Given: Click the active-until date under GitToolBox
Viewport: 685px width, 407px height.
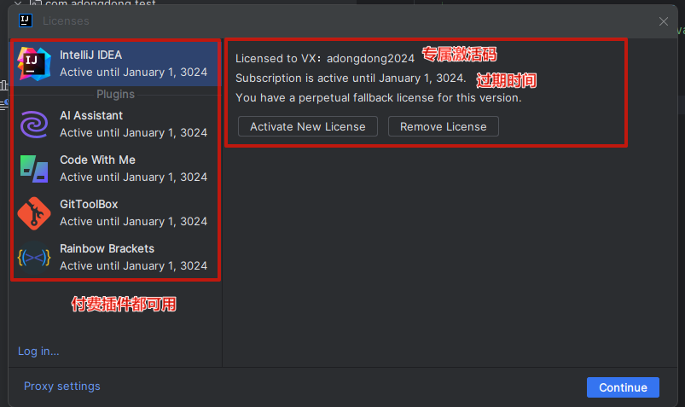Looking at the screenshot, I should 133,222.
